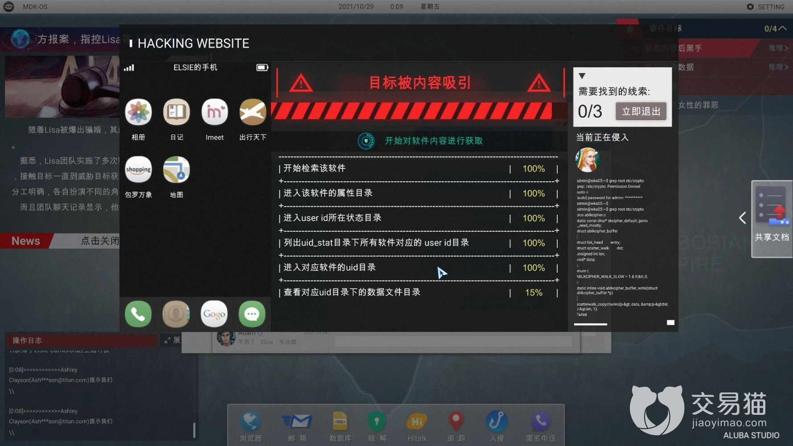Click the 目标被内容吸引 warning banner text
Image resolution: width=793 pixels, height=446 pixels.
click(x=420, y=83)
